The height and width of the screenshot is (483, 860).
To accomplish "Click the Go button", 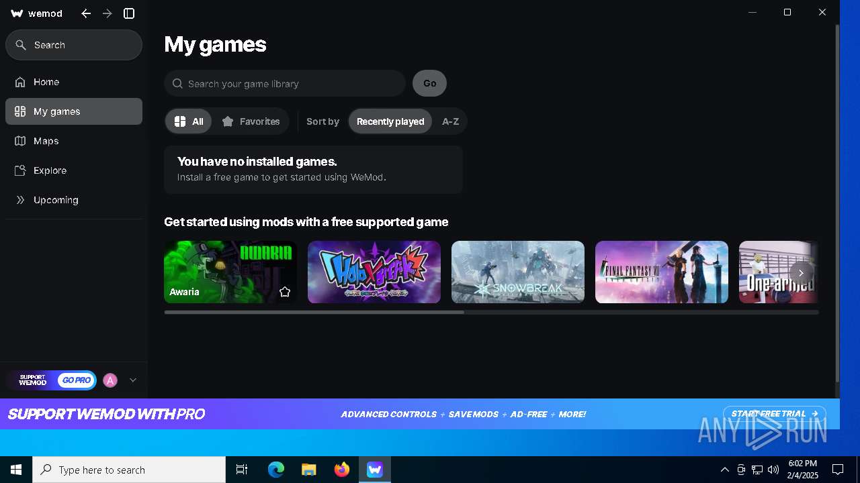I will tap(429, 83).
